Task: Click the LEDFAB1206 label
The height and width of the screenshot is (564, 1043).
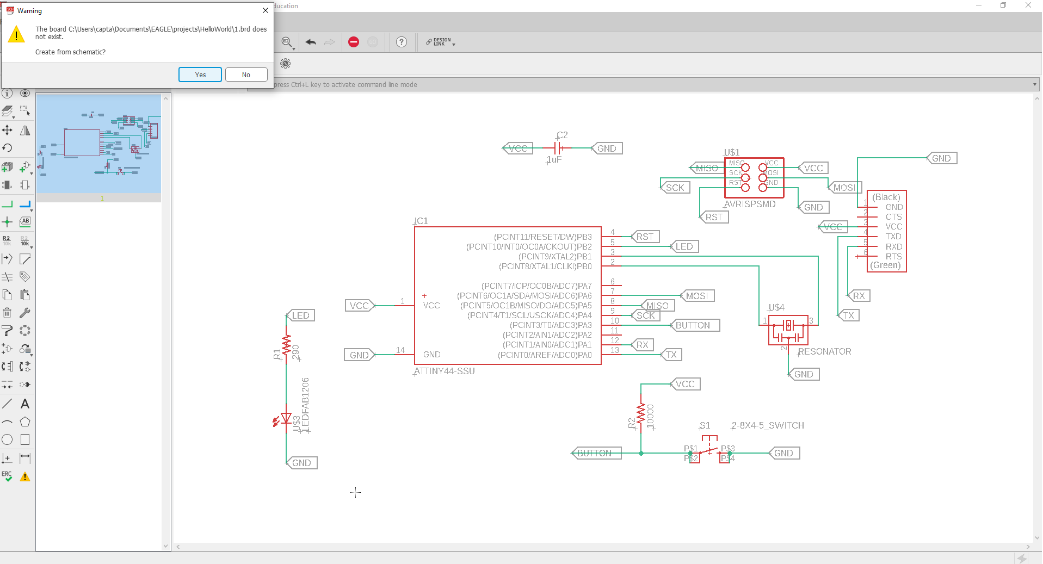Action: point(305,405)
